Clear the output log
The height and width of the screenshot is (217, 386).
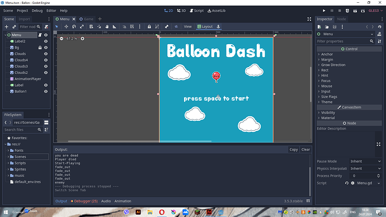305,149
